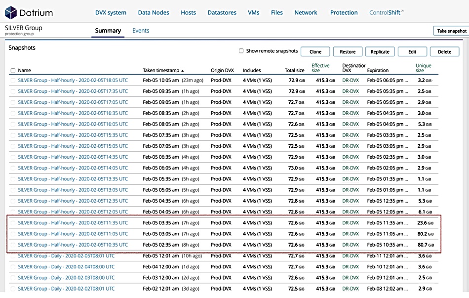Tick checkbox for Half-hourly 2020-02-05T14:35 snapshot
This screenshot has height=298, width=469.
13,157
